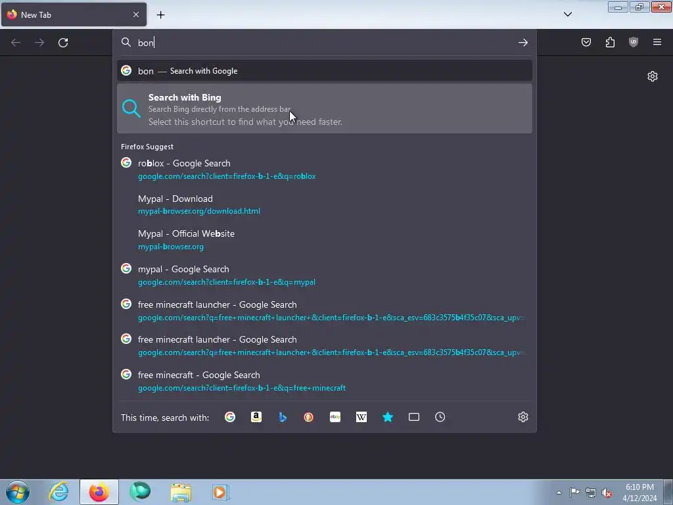The width and height of the screenshot is (673, 505).
Task: Click the Firefox Suggest heading
Action: click(x=147, y=147)
